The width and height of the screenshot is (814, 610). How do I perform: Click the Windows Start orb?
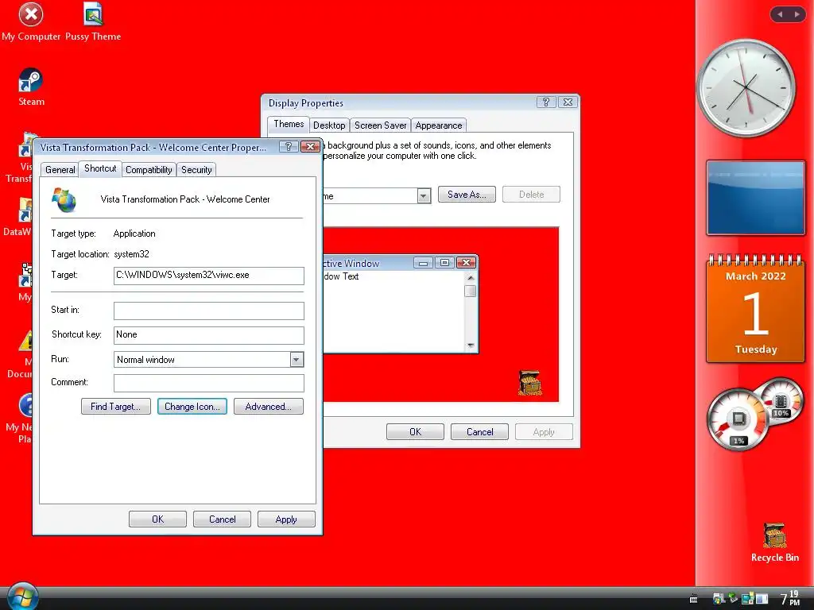point(22,596)
